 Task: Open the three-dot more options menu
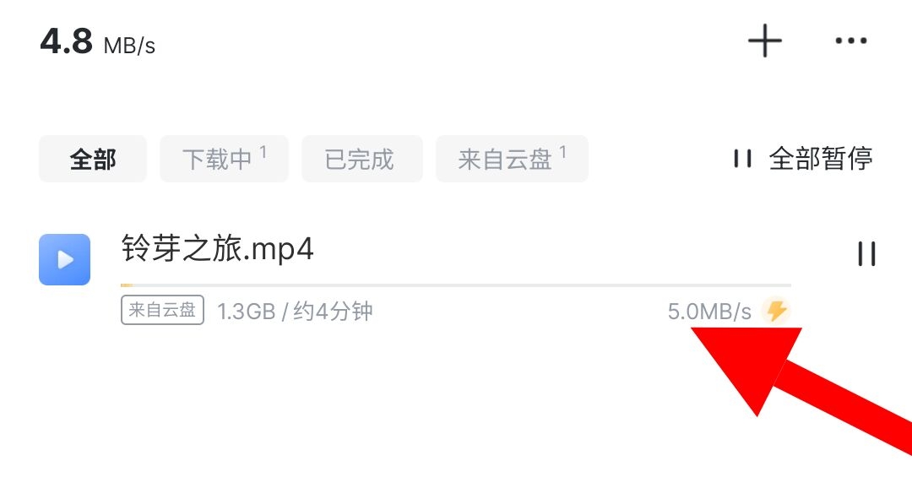tap(851, 41)
